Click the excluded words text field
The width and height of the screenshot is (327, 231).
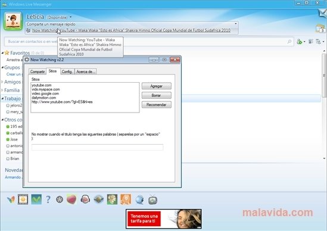pos(98,147)
